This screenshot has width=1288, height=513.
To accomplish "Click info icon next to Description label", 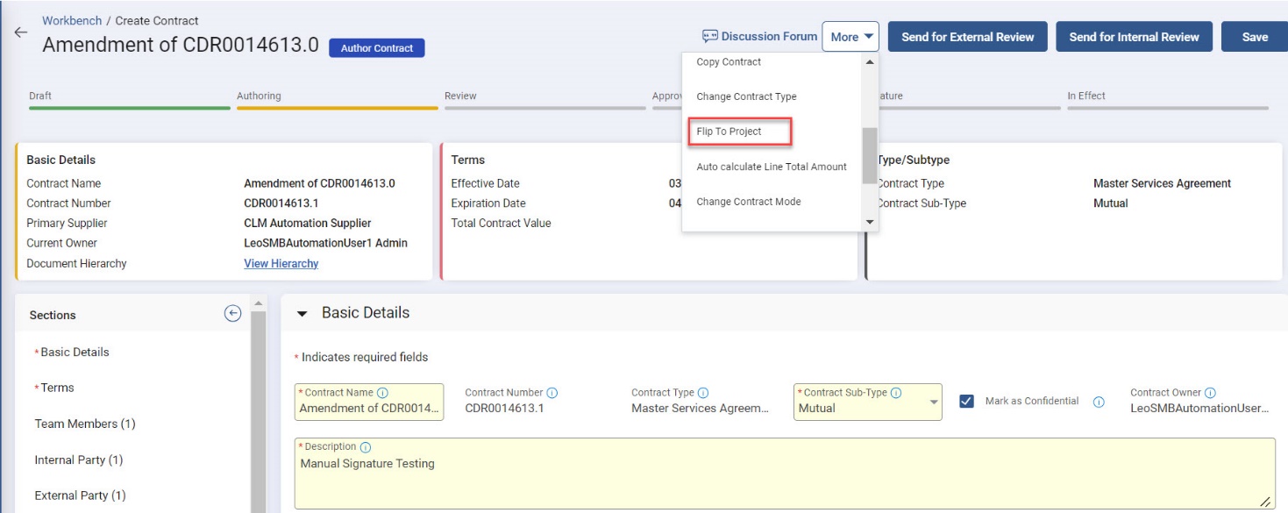I will click(x=366, y=447).
